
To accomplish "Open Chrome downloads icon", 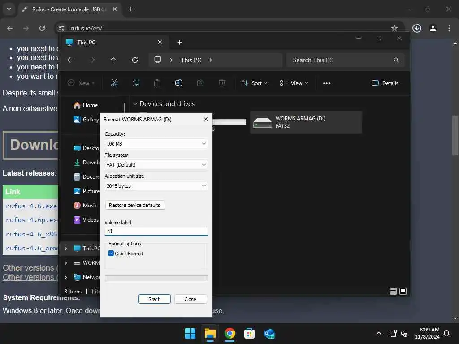I will tap(417, 28).
